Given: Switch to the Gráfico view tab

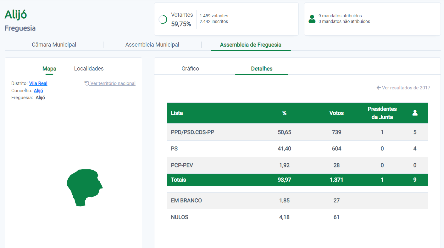Looking at the screenshot, I should [190, 69].
